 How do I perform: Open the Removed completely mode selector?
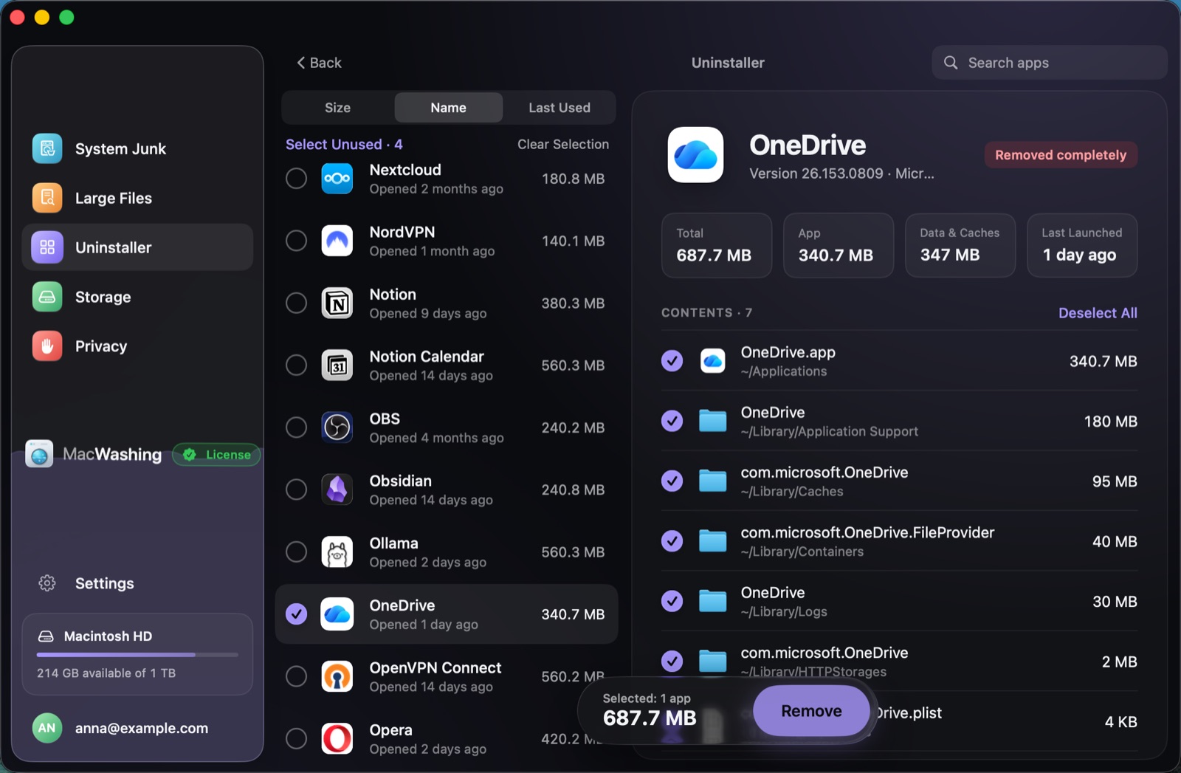point(1061,155)
